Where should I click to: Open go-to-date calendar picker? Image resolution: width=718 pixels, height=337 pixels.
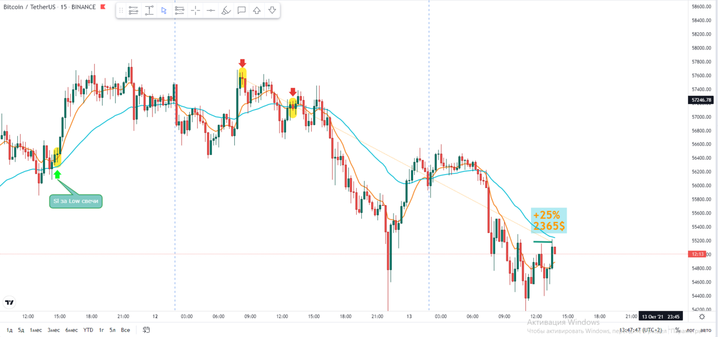[146, 330]
